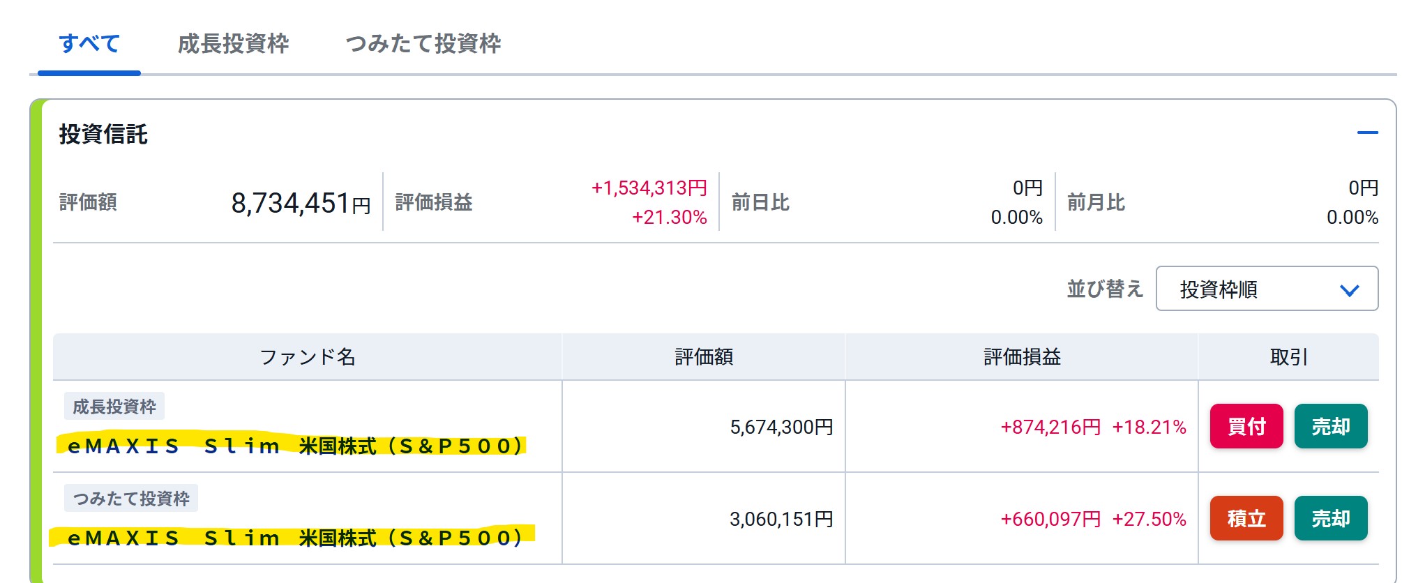The image size is (1402, 583).
Task: Click the 評価損益 table column header
Action: pos(1022,357)
